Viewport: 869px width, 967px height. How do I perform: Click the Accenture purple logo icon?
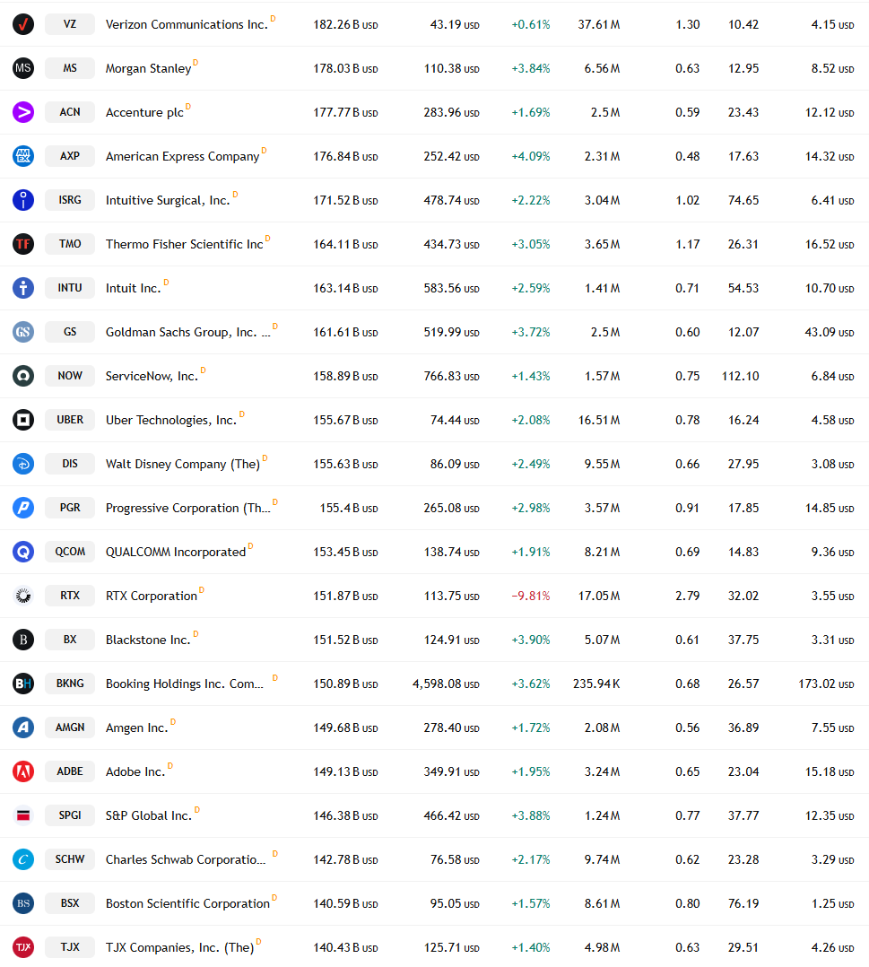tap(23, 112)
